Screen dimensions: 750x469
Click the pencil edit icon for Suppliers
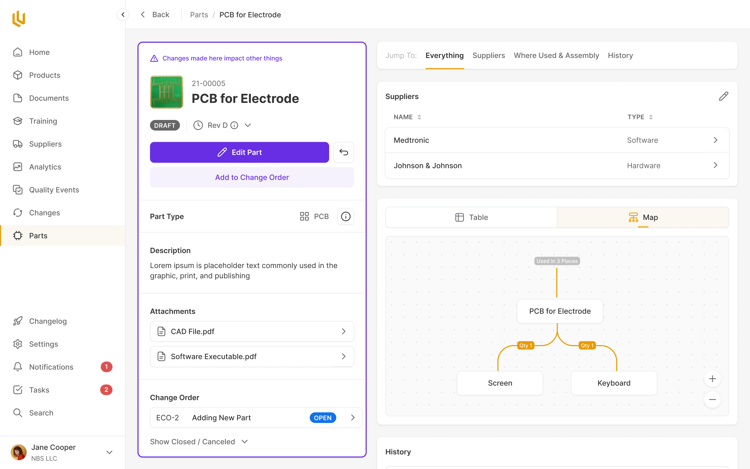point(724,96)
